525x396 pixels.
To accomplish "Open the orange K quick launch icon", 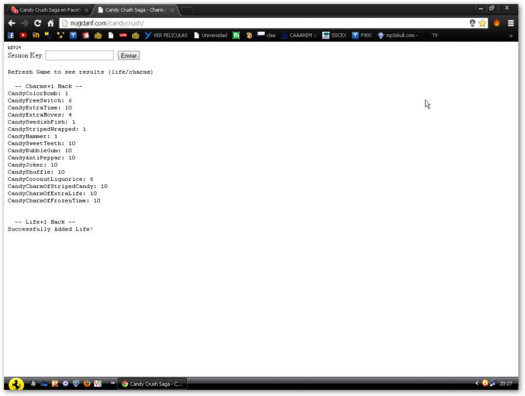I will [x=54, y=384].
